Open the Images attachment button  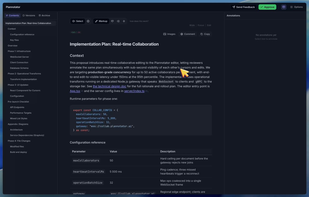tap(169, 34)
